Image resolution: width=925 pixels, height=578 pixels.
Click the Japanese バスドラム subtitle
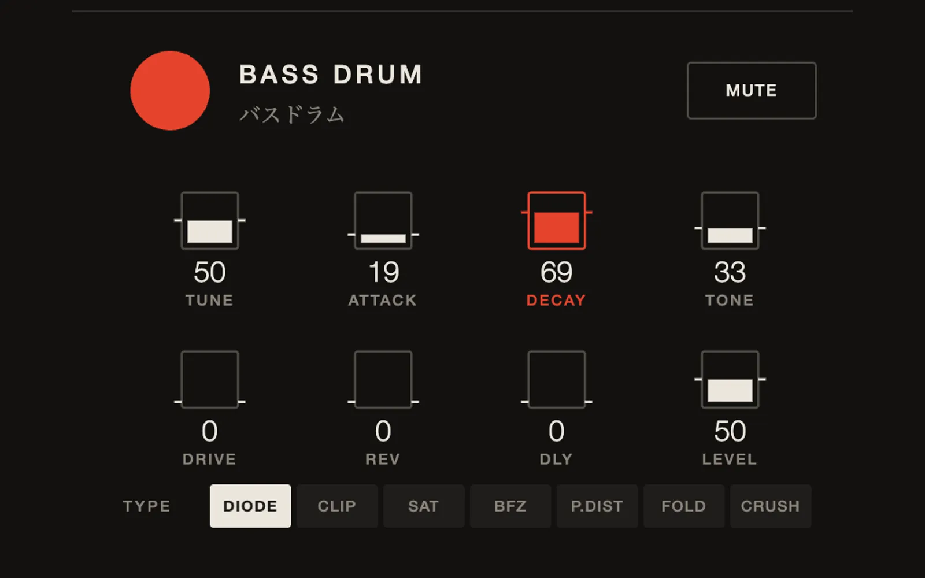coord(292,114)
